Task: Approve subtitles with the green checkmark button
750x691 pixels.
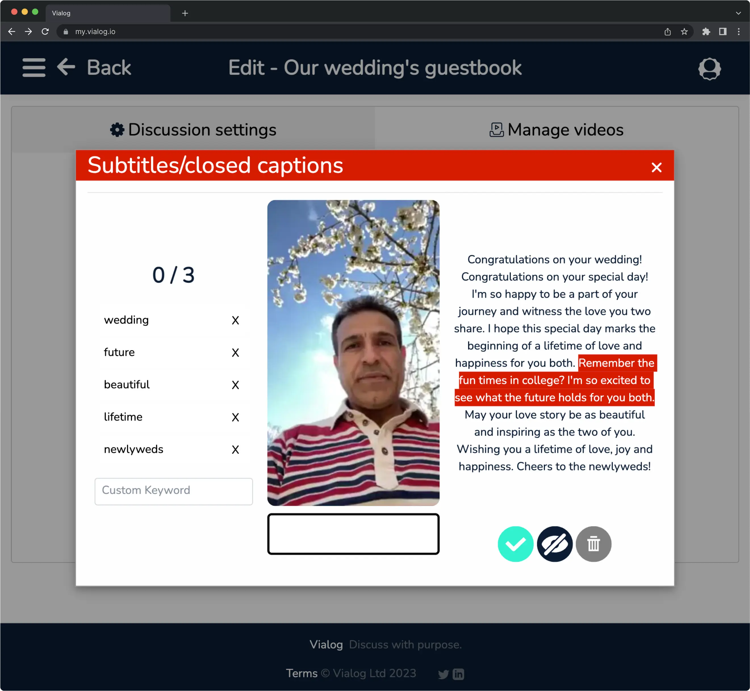Action: pyautogui.click(x=515, y=544)
